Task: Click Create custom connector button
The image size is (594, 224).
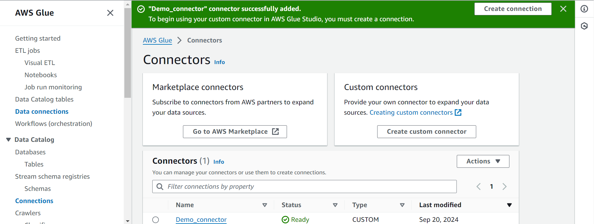Action: (426, 132)
